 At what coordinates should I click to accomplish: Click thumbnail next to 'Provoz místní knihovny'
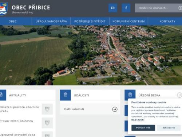pyautogui.click(x=47, y=123)
